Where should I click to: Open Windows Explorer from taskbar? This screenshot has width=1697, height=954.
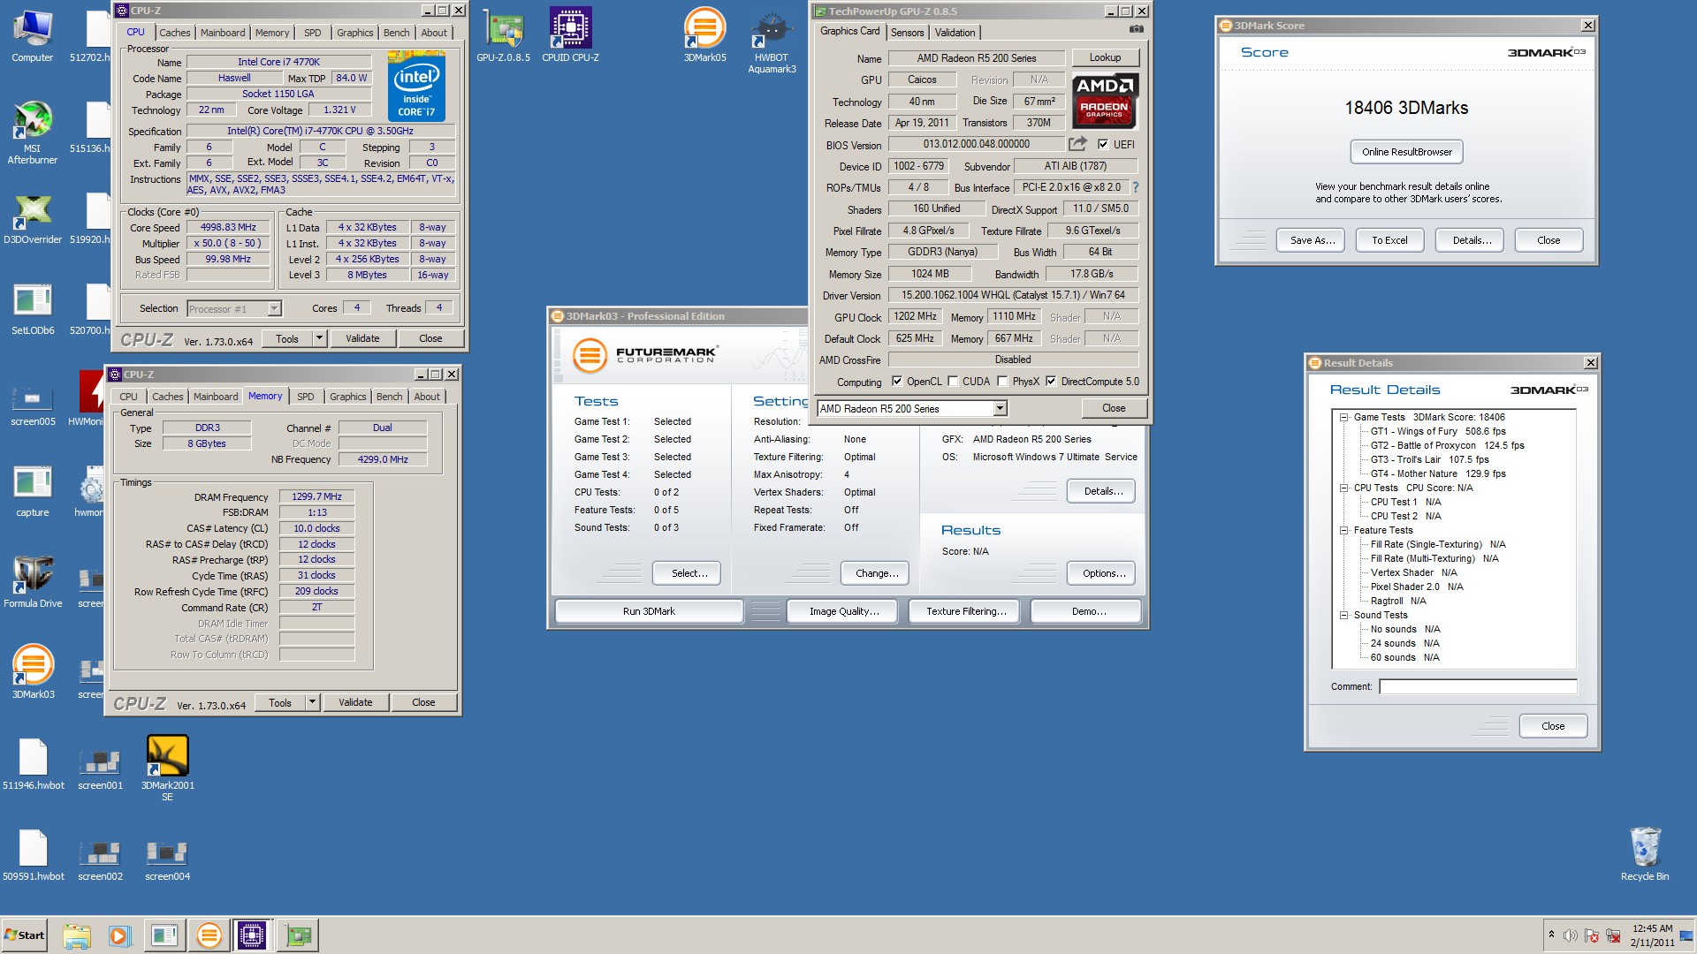click(77, 935)
